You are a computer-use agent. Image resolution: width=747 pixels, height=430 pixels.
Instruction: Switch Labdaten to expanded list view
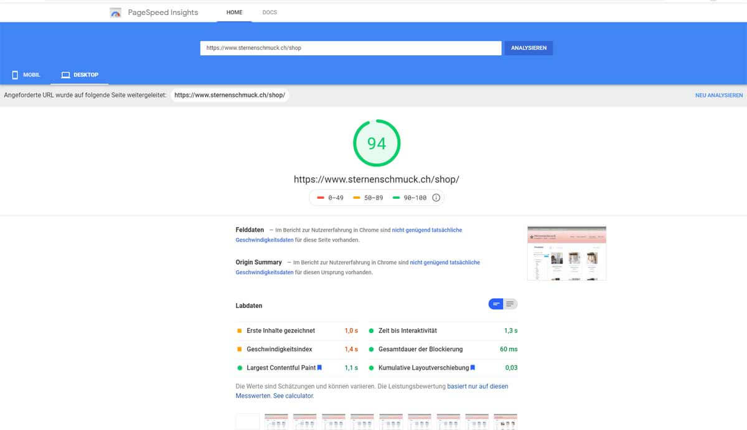[x=510, y=304]
